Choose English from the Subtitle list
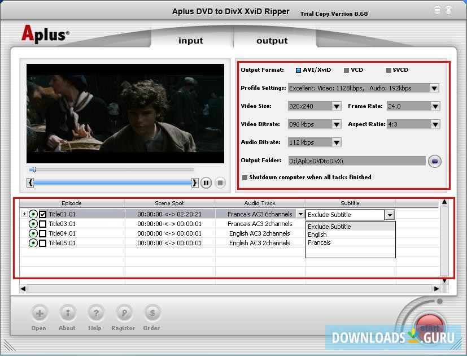The width and height of the screenshot is (467, 356). point(317,234)
